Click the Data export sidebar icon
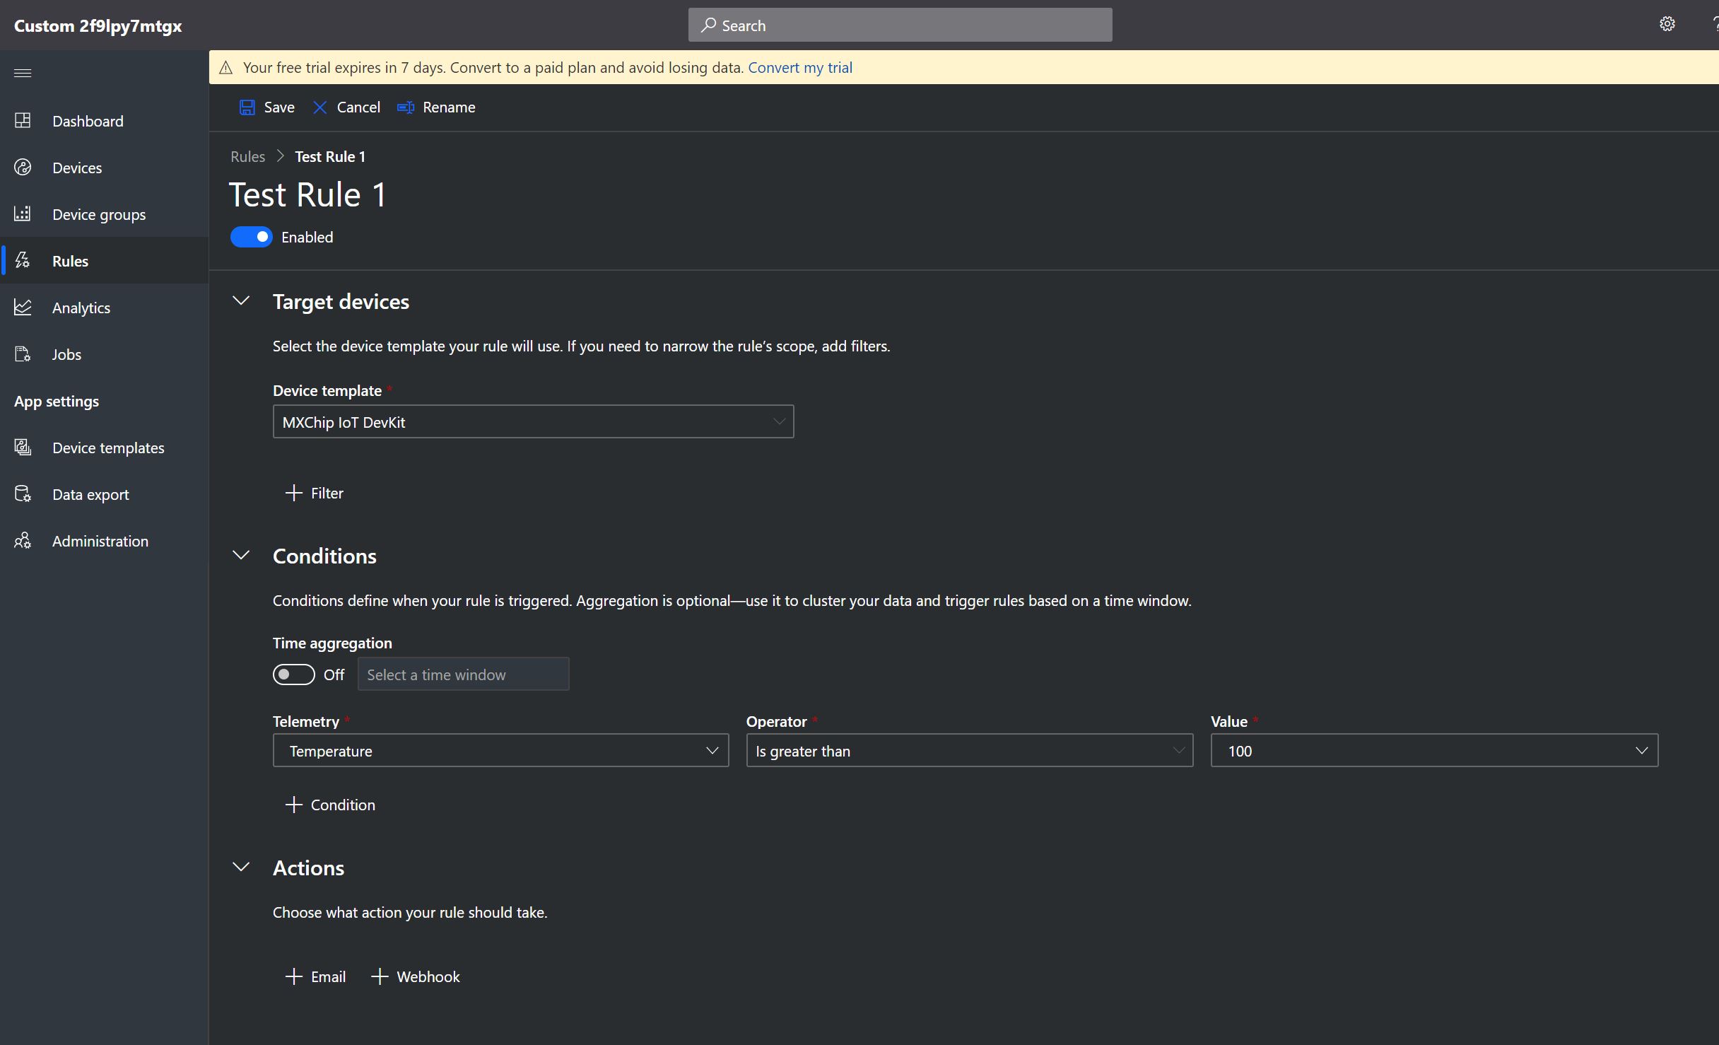Screen dimensions: 1719x1045 click(23, 494)
